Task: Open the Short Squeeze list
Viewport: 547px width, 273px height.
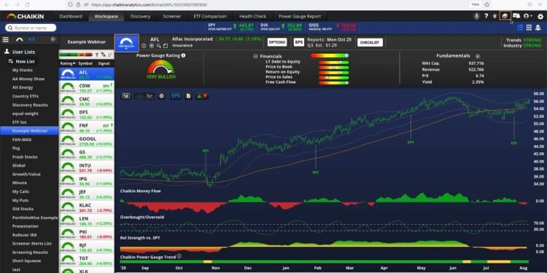Action: pyautogui.click(x=26, y=261)
